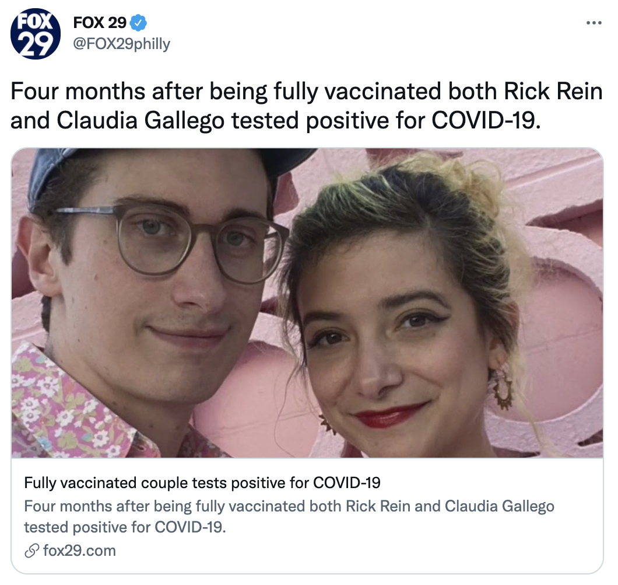The height and width of the screenshot is (585, 618).
Task: Click the blue verified badge
Action: 138,23
